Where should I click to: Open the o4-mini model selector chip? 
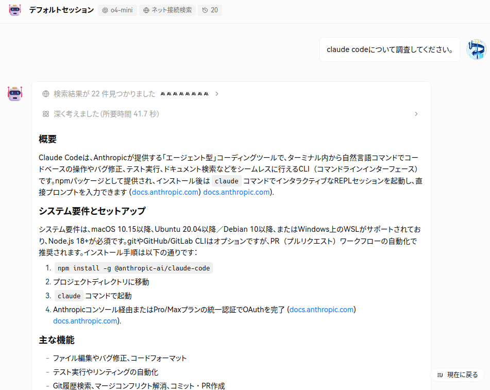pos(117,10)
